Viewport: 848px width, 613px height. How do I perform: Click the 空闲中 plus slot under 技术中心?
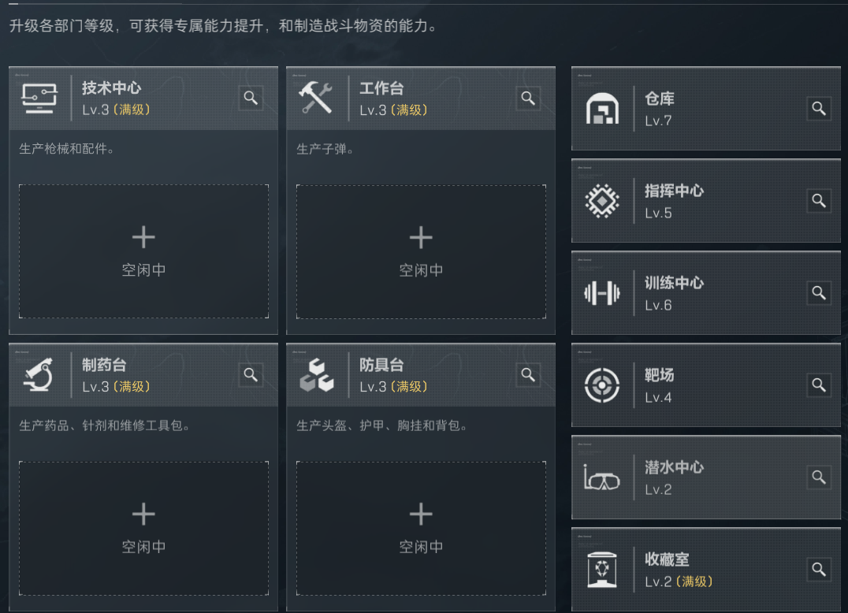coord(143,252)
